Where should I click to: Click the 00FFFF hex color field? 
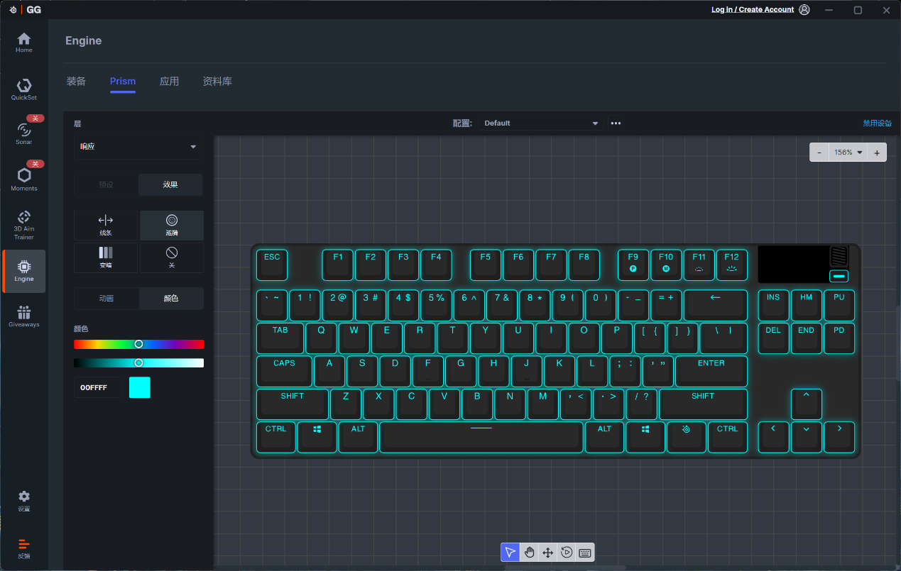[98, 388]
